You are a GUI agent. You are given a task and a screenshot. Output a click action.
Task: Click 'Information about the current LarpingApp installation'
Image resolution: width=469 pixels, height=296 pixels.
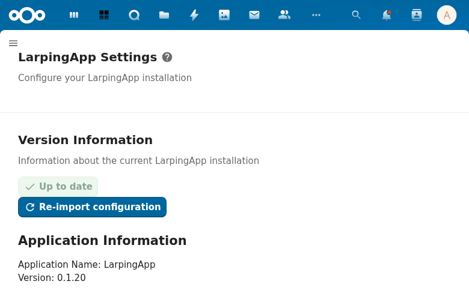pyautogui.click(x=138, y=161)
